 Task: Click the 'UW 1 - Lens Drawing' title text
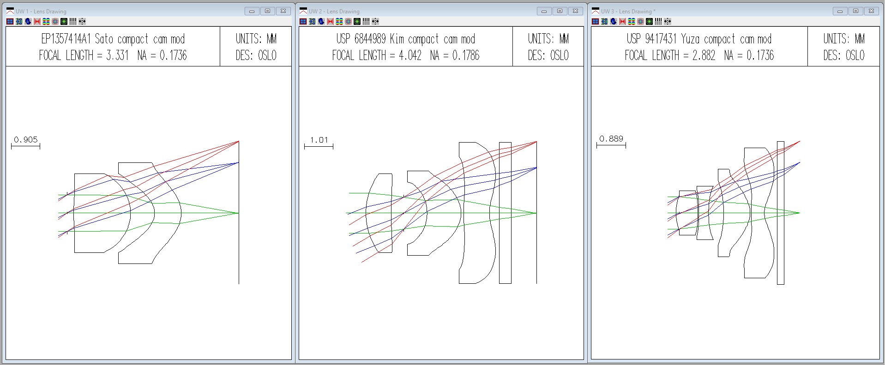coord(41,12)
